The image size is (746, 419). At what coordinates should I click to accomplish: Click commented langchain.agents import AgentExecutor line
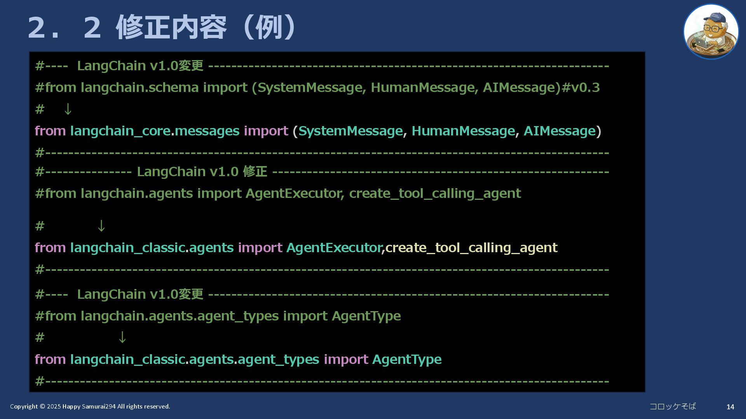(278, 193)
